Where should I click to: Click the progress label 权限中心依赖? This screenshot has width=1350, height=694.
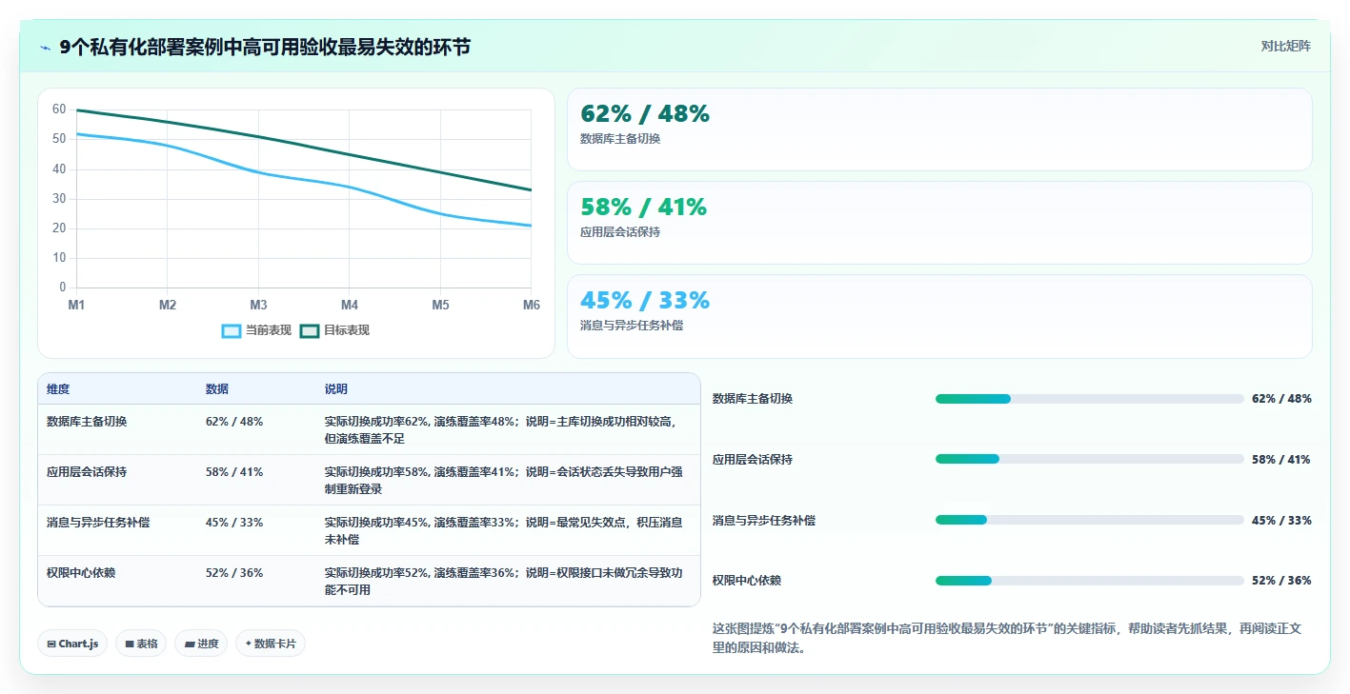(747, 581)
